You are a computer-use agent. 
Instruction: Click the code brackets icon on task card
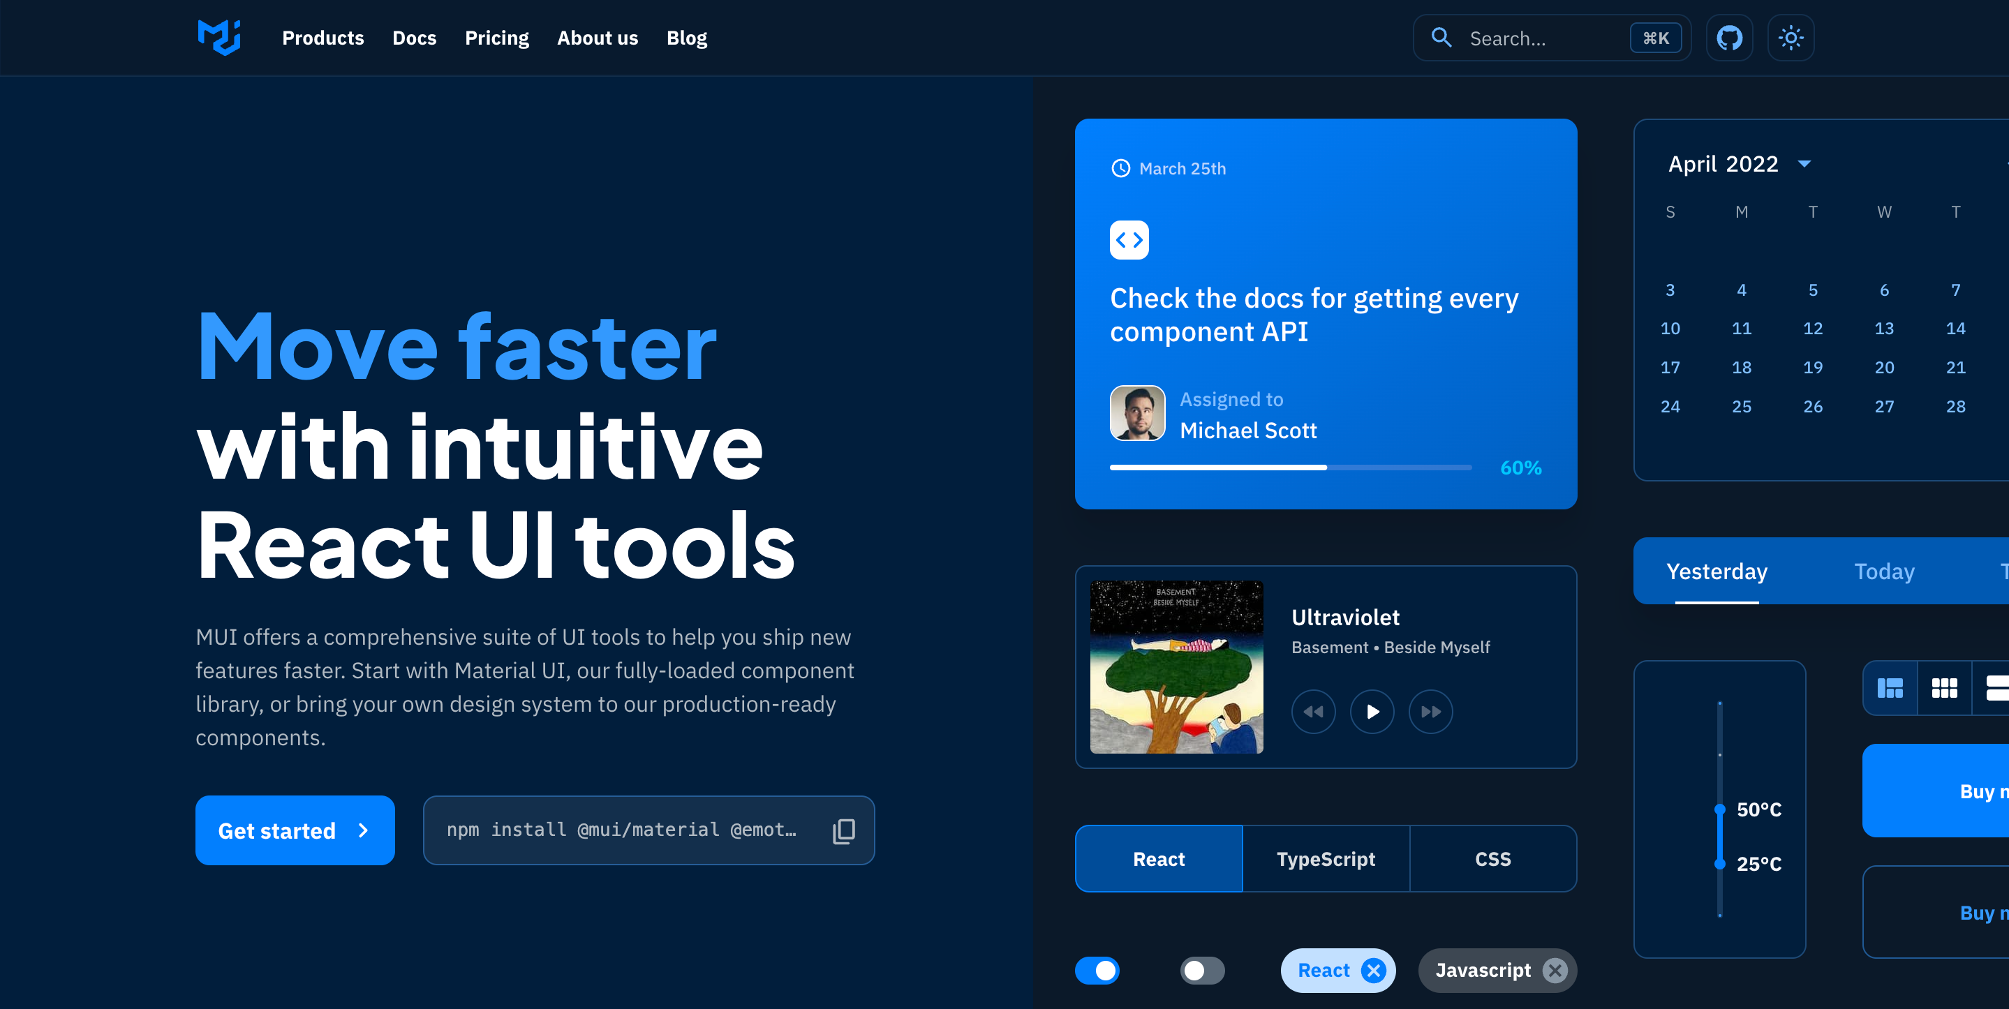pos(1129,239)
